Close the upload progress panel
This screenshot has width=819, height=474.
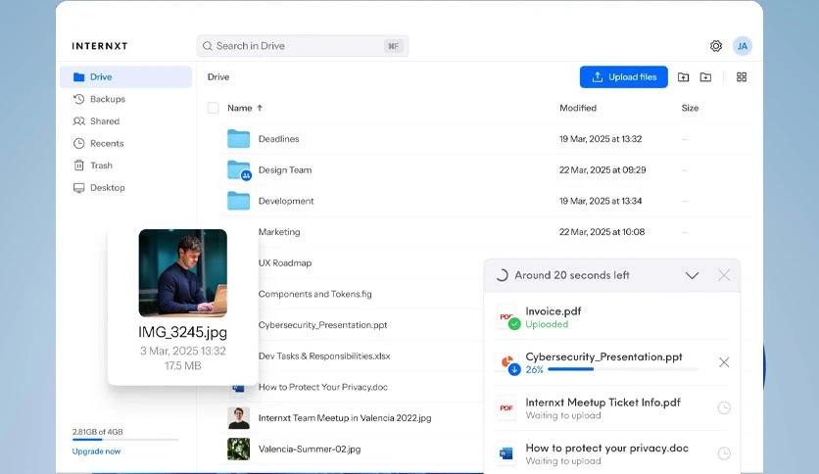point(724,275)
